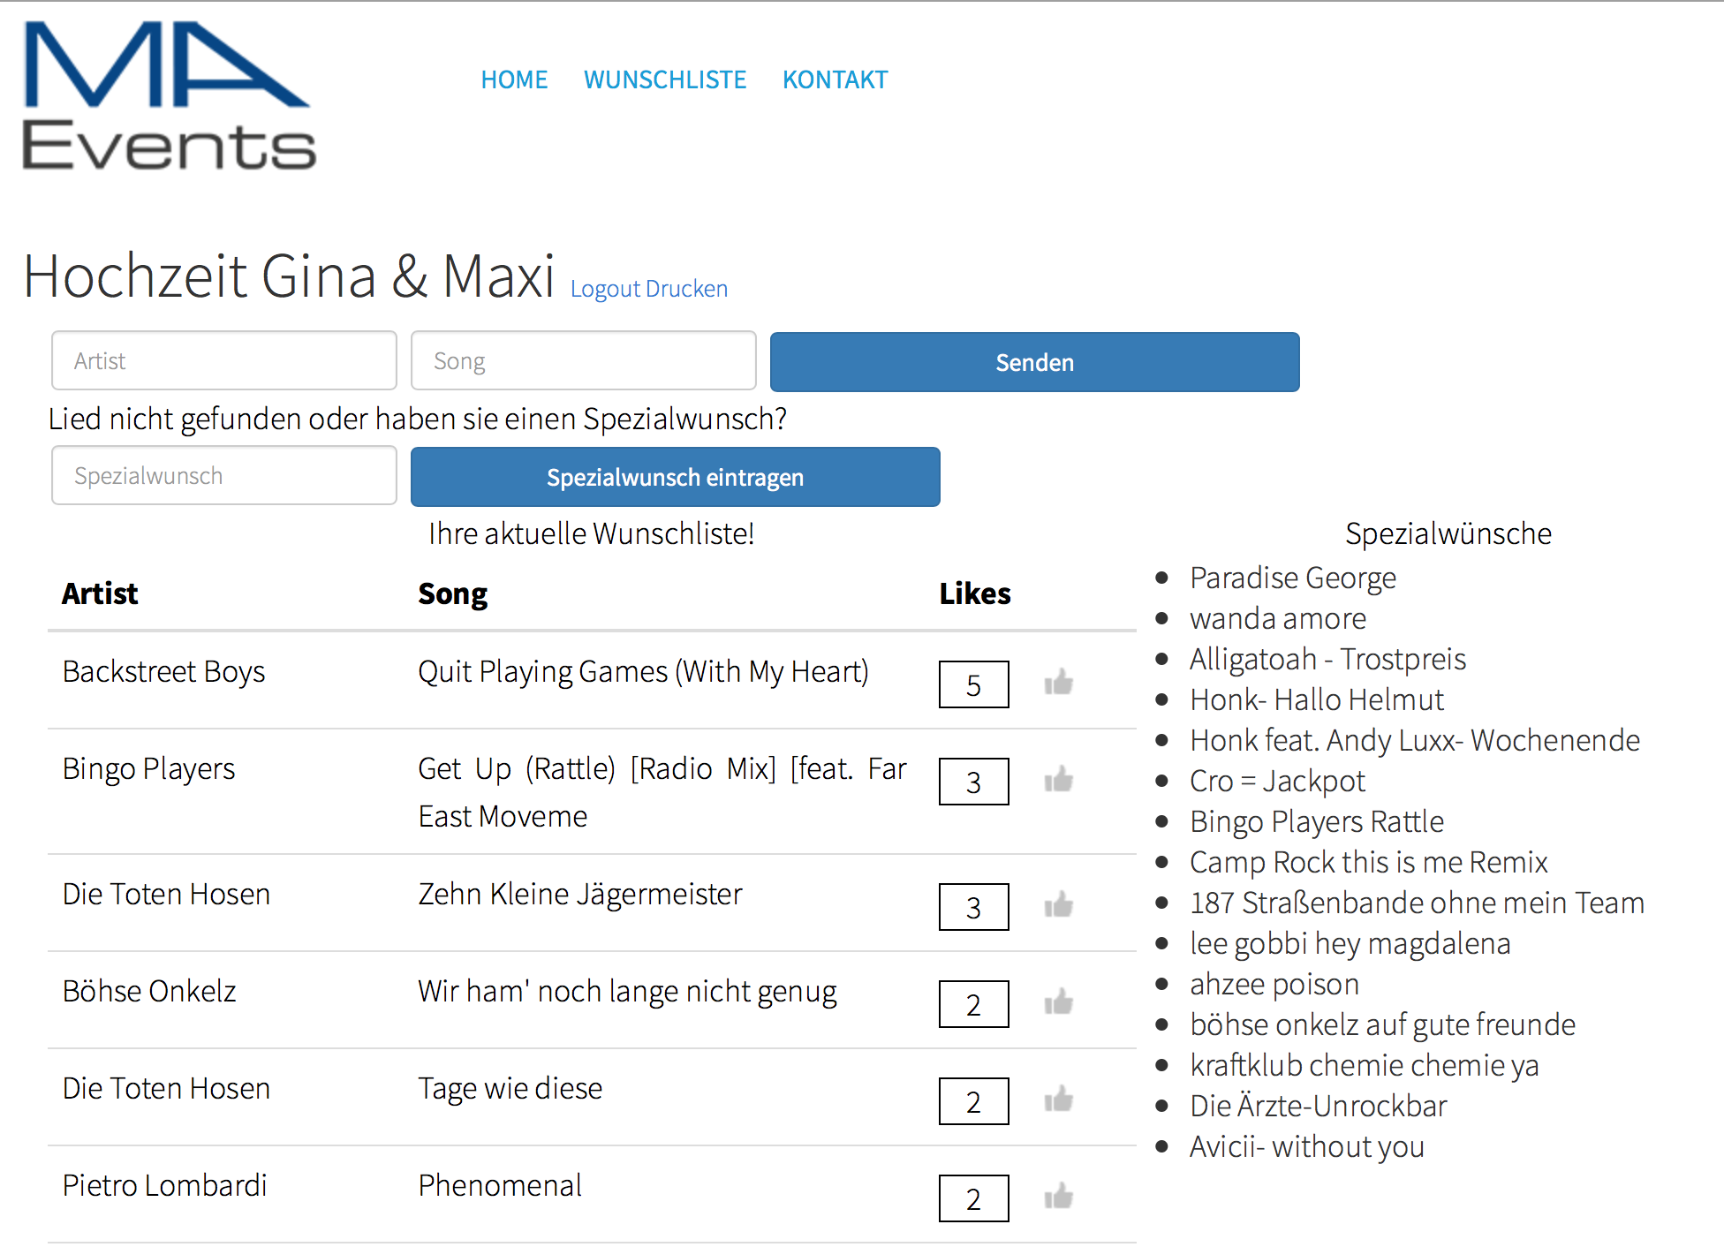Select the Bingo Players artist cell

(x=148, y=768)
